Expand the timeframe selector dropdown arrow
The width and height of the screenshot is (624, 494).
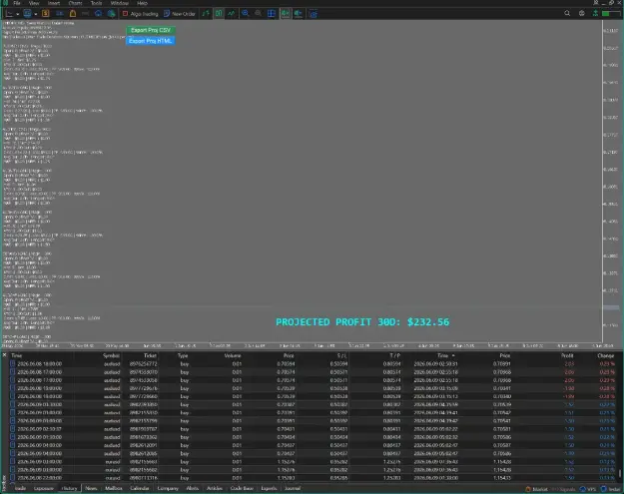(35, 14)
